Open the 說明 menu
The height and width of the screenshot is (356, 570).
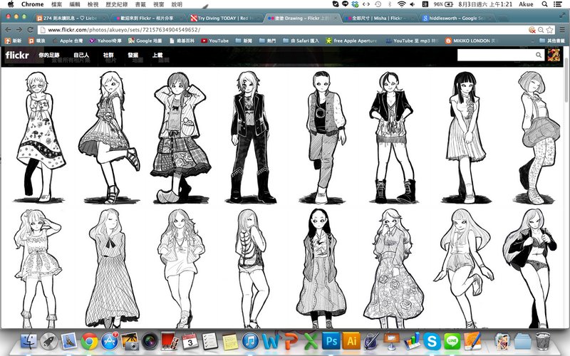pyautogui.click(x=177, y=4)
